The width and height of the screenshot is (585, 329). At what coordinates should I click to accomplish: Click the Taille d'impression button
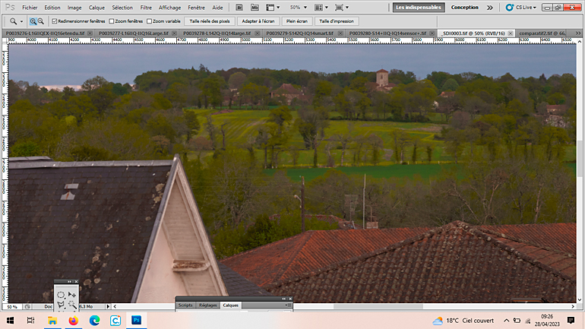click(337, 21)
